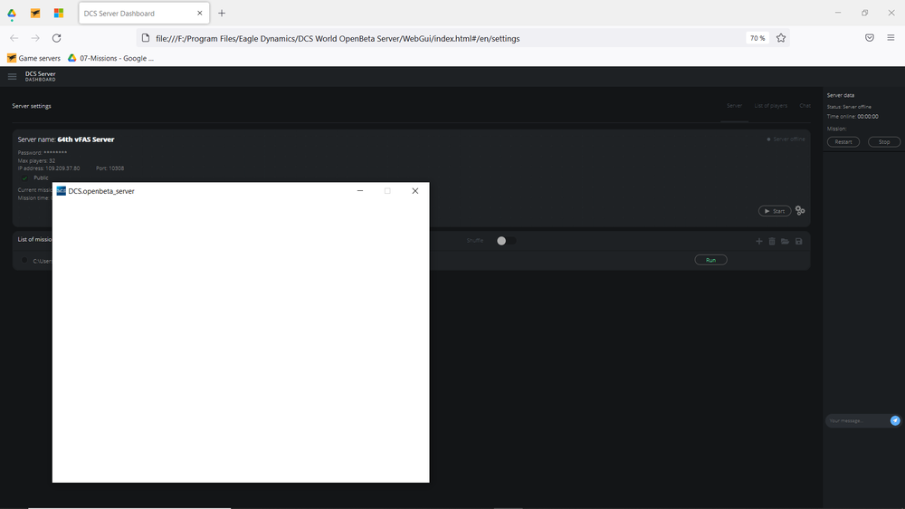Open the Firefox application menu
Screen dimensions: 905x509
tap(891, 38)
